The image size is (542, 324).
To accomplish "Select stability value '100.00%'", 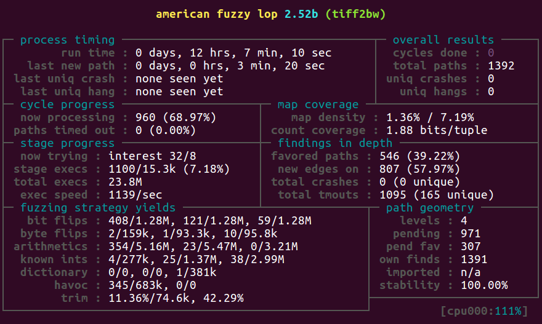I will click(x=484, y=285).
